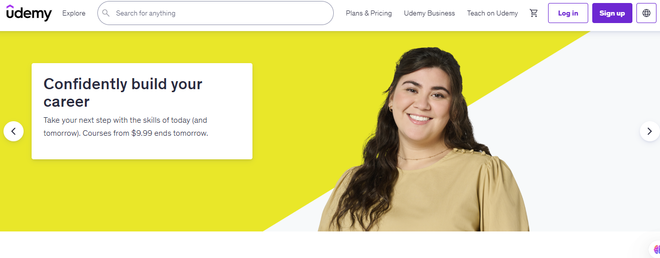Click the Courses from $9.99 promo text
Viewport: 660px width, 258px height.
click(x=145, y=133)
